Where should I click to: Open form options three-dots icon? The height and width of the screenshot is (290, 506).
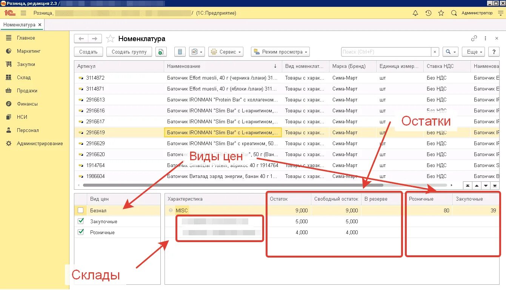[486, 38]
